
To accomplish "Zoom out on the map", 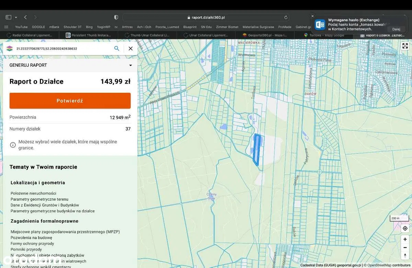I will 405,247.
